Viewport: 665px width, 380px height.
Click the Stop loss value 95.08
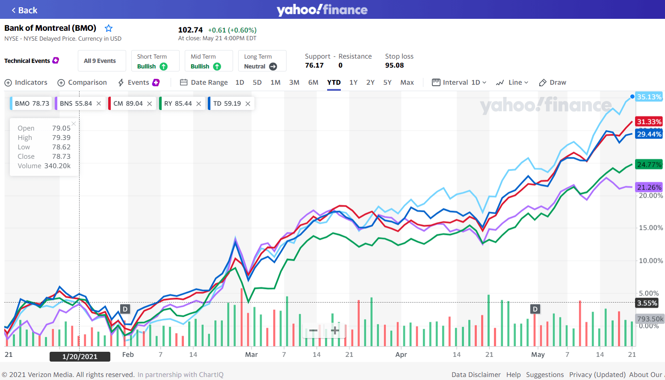[394, 65]
